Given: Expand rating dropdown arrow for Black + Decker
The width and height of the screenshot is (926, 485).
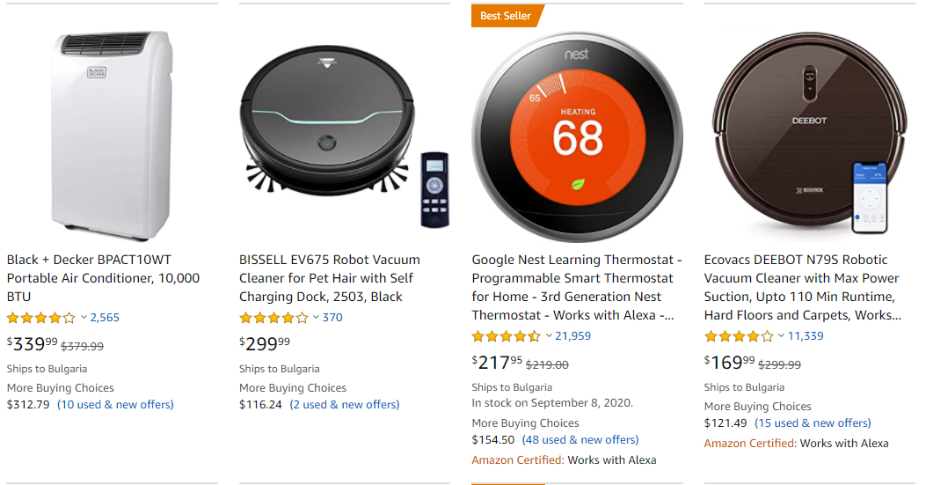Looking at the screenshot, I should click(84, 318).
